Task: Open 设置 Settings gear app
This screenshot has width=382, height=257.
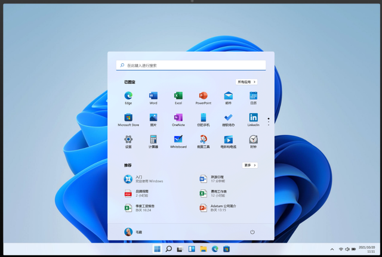Action: point(128,142)
